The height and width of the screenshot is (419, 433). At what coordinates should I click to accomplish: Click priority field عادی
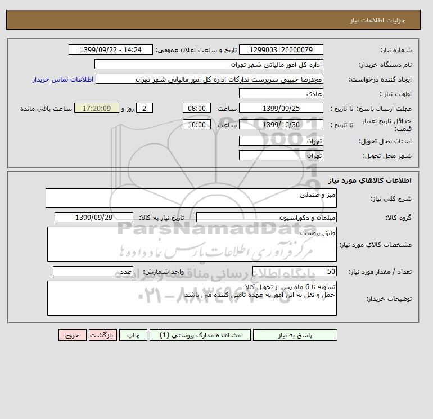coord(281,93)
